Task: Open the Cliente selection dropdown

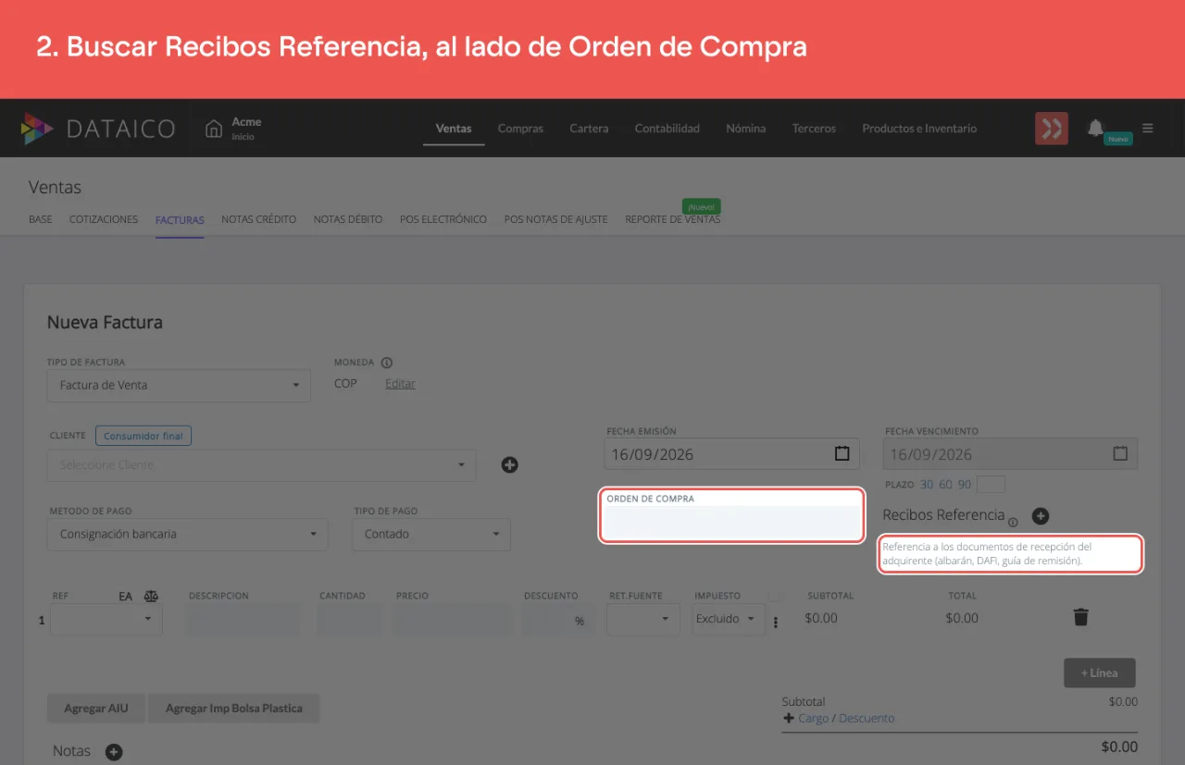Action: pos(262,464)
